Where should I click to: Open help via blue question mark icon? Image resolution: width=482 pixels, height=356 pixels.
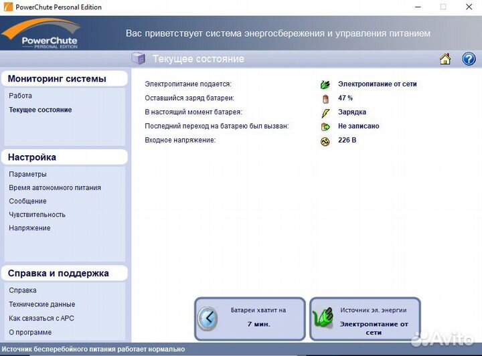click(x=469, y=59)
